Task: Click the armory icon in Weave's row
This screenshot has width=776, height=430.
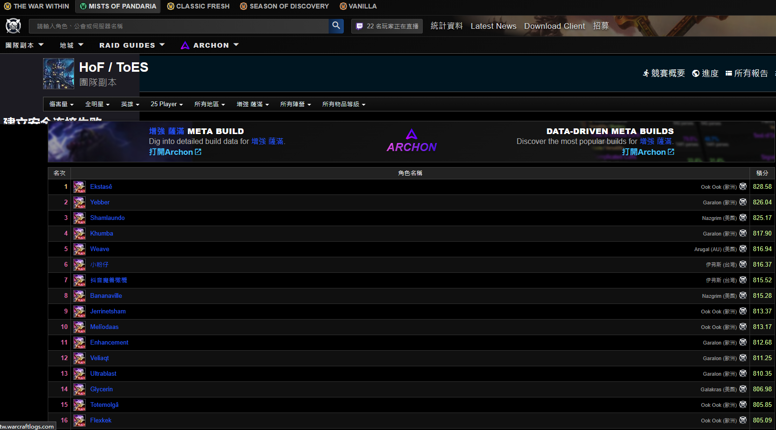Action: pyautogui.click(x=743, y=249)
